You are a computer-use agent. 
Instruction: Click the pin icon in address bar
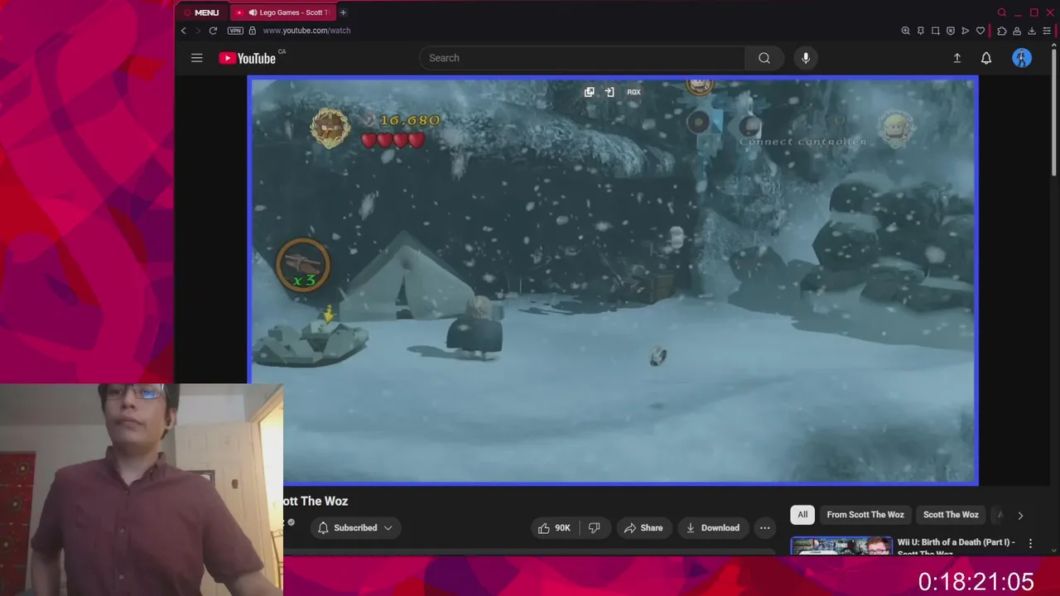[920, 31]
